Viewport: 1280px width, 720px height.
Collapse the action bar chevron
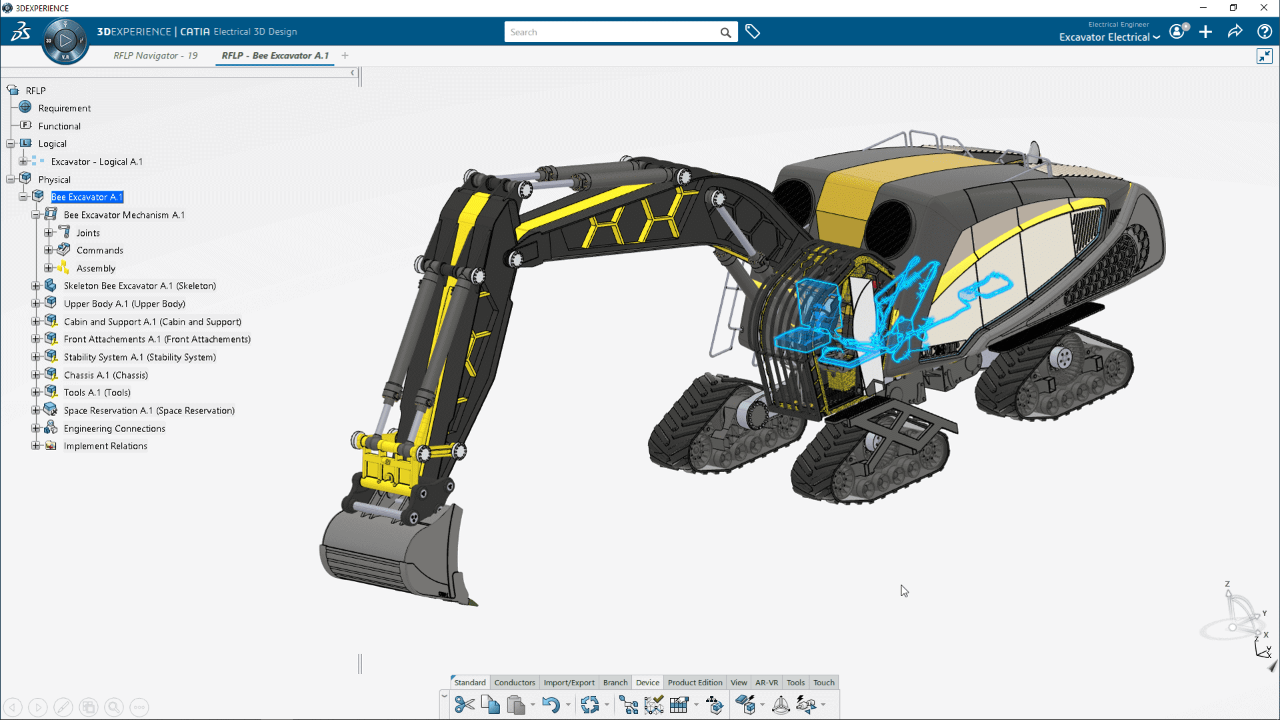(444, 695)
